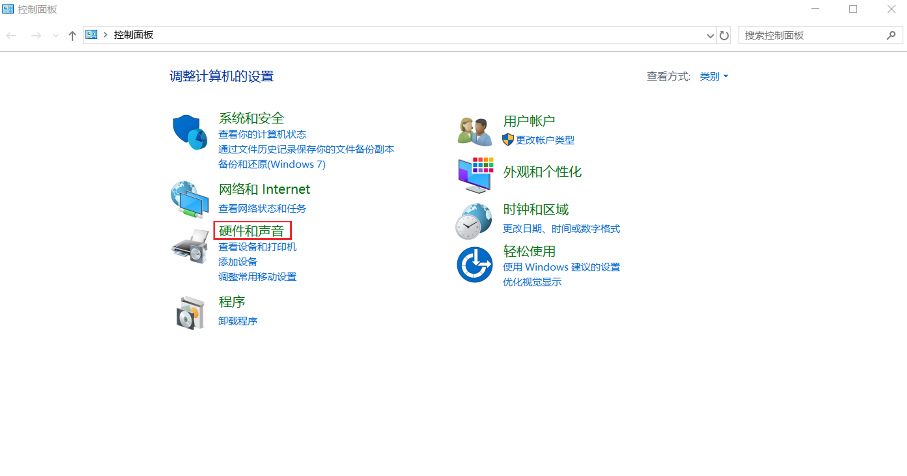Open recent locations dropdown arrow
907x476 pixels.
(x=55, y=36)
